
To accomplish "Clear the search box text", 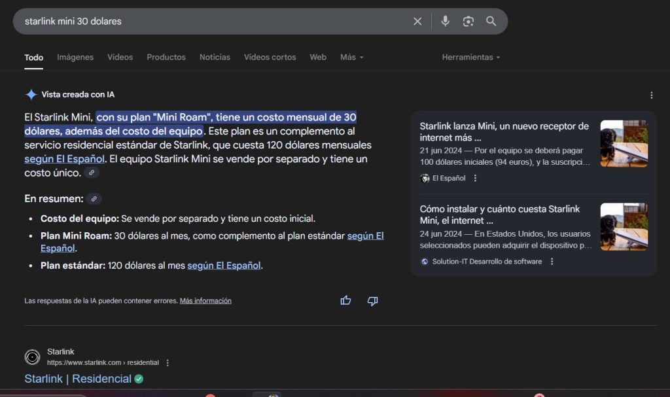I will coord(417,22).
